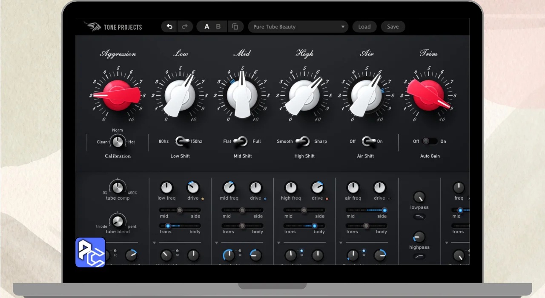Expand the low band disclosure triangle
The width and height of the screenshot is (545, 298).
click(x=155, y=243)
